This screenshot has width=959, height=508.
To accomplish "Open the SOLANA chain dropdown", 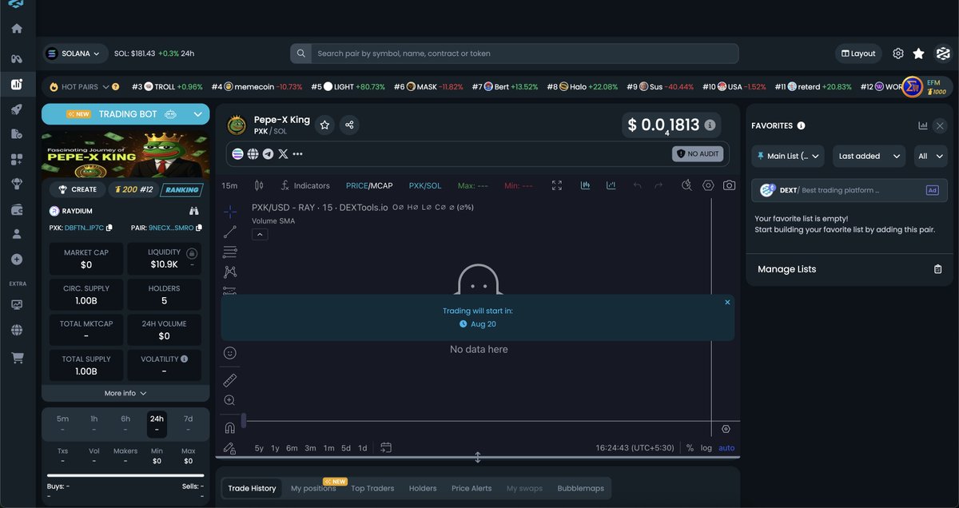I will 75,54.
